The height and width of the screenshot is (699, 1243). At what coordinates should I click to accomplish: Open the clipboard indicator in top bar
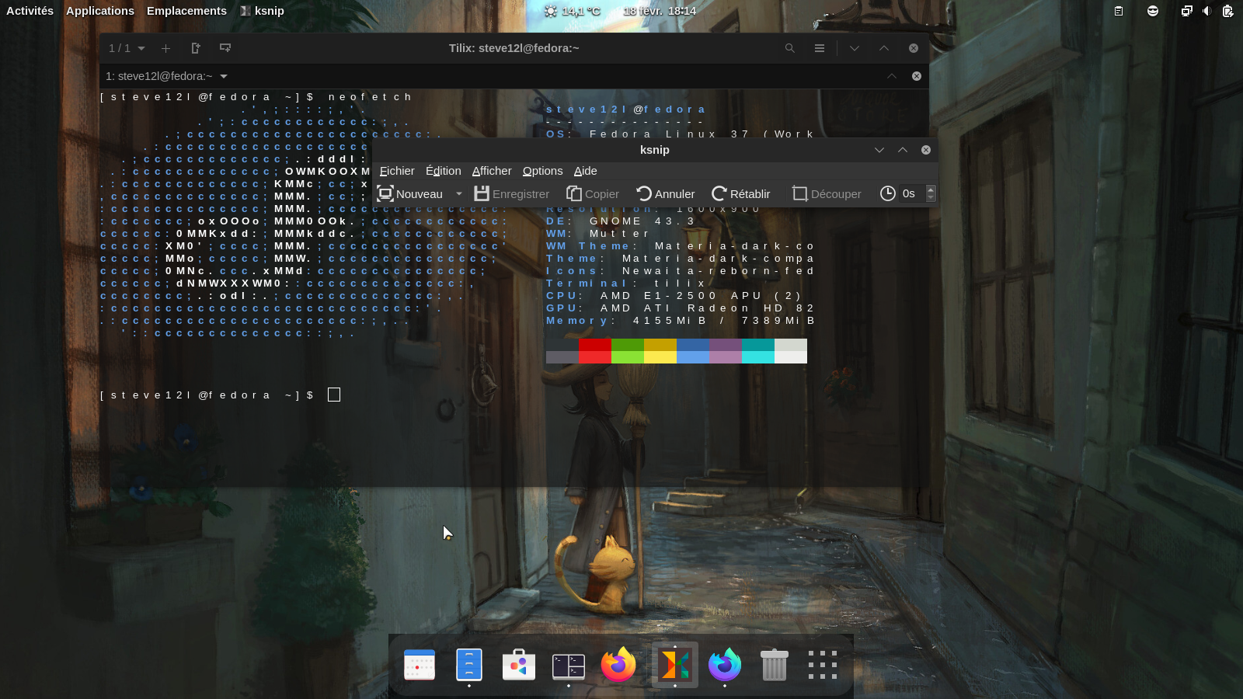click(1119, 11)
